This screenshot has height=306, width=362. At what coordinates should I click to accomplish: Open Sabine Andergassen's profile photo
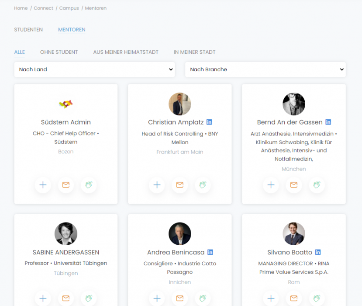coord(66,234)
